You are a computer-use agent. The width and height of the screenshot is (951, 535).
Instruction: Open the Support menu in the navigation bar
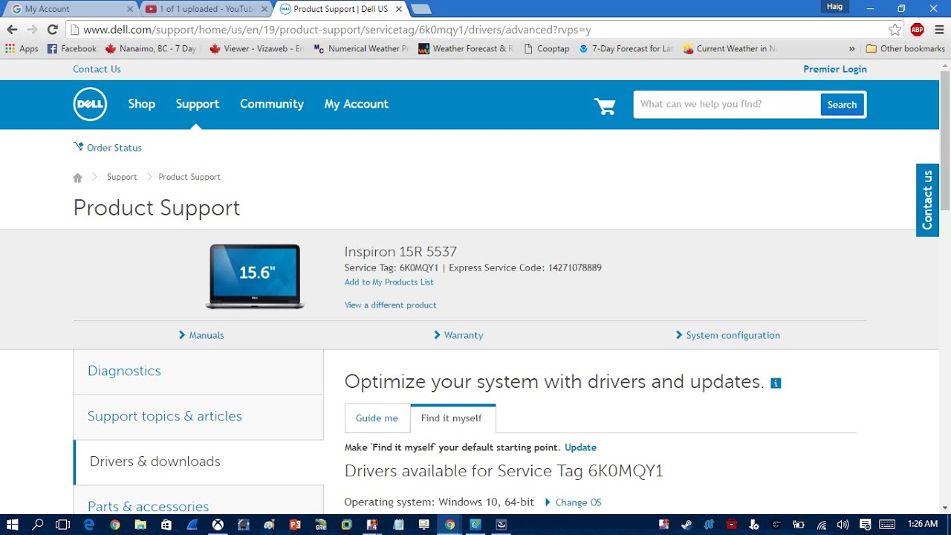coord(197,104)
